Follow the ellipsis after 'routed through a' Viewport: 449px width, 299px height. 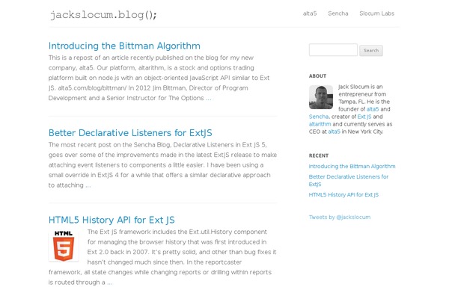coord(110,283)
